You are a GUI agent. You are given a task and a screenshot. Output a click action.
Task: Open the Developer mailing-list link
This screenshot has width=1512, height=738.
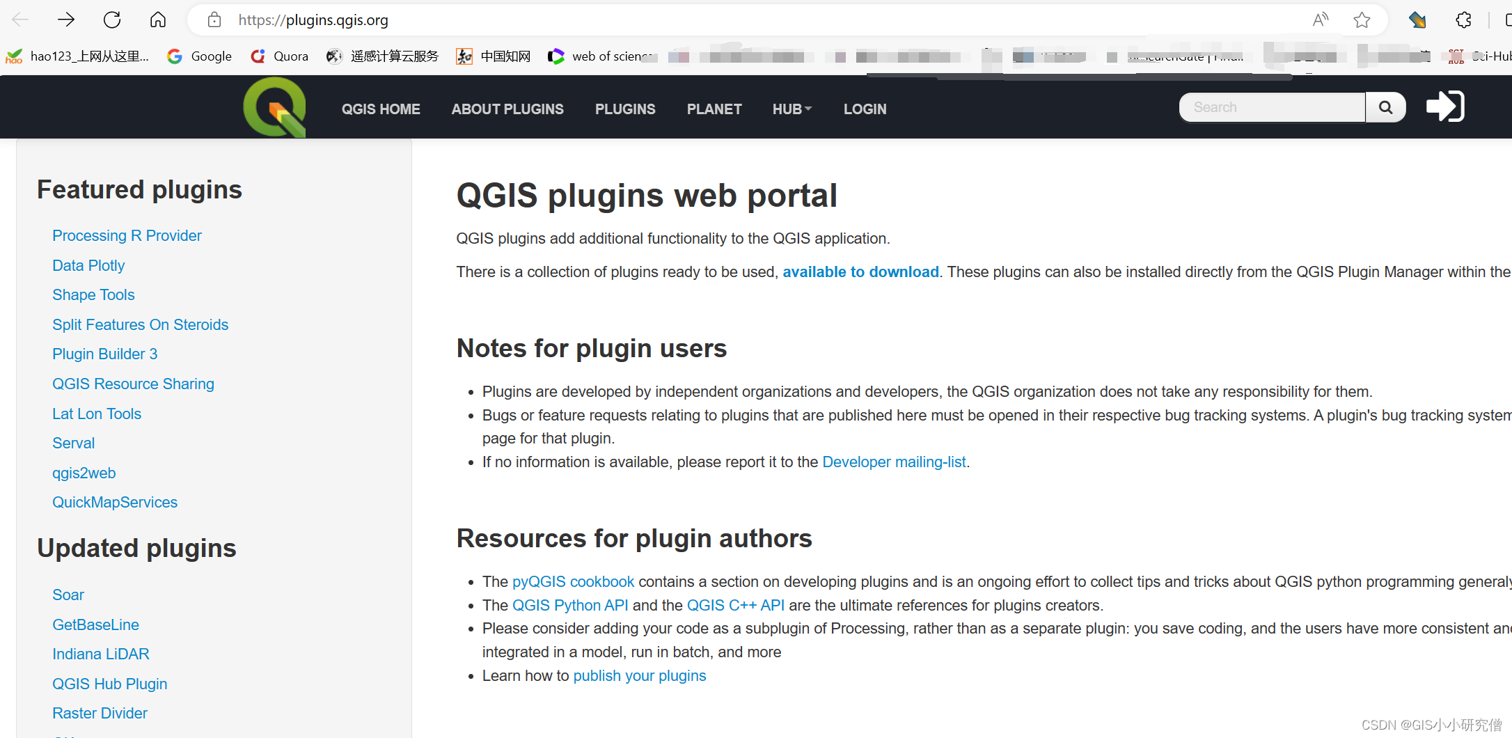894,462
